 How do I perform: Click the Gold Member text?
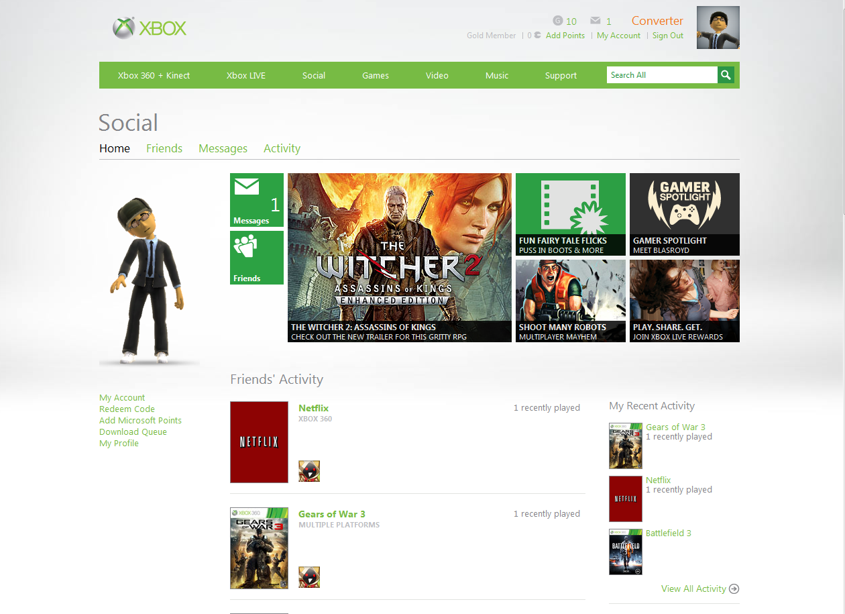coord(492,36)
